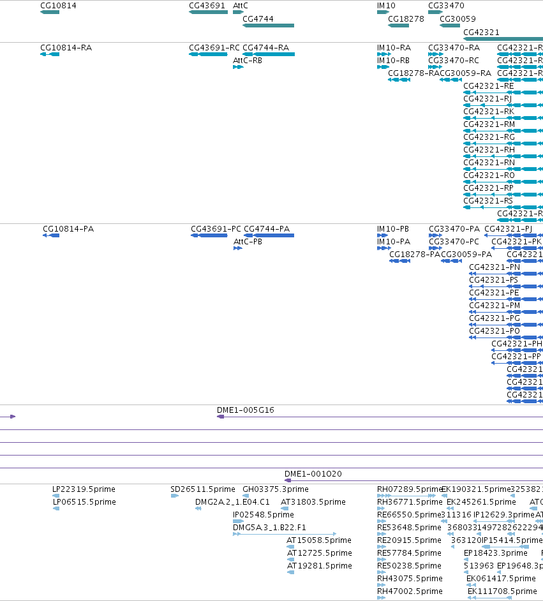Select EST SD26511.5prime
Image resolution: width=543 pixels, height=601 pixels.
(175, 496)
